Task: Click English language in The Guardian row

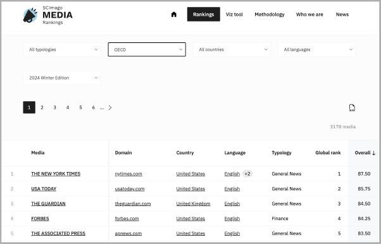Action: tap(232, 204)
